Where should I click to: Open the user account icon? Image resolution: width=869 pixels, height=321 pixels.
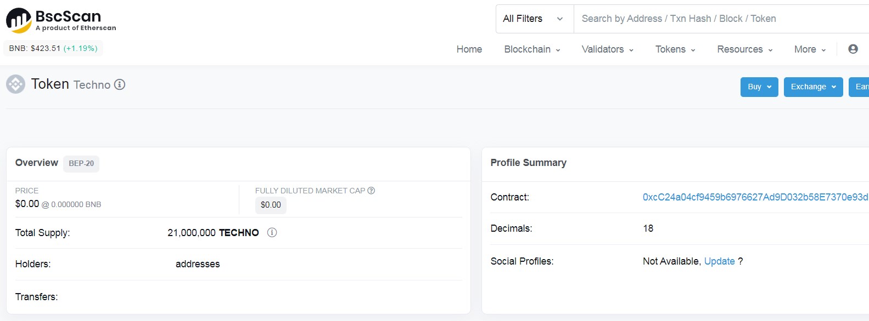point(853,49)
